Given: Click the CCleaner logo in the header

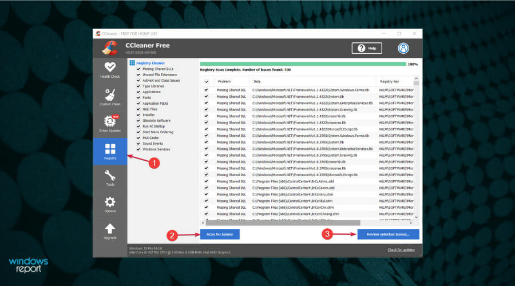Looking at the screenshot, I should (110, 48).
